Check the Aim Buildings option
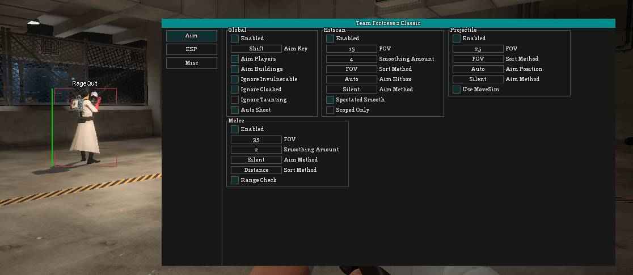633x275 pixels. [x=235, y=69]
